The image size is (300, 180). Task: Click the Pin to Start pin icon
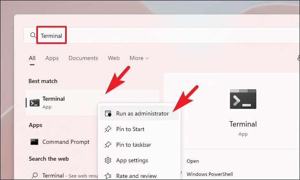coord(108,129)
